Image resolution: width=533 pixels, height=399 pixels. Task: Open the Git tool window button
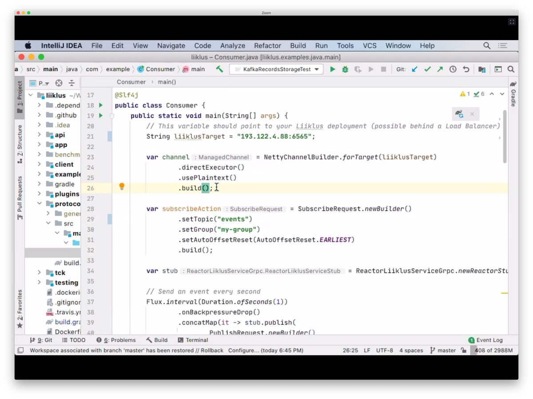click(x=41, y=340)
